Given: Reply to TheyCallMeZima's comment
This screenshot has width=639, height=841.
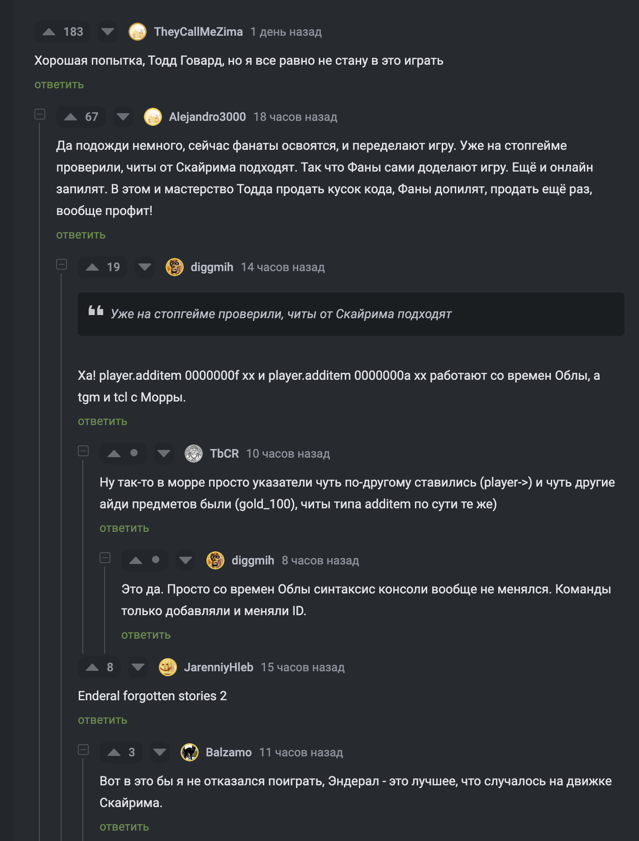Looking at the screenshot, I should pyautogui.click(x=59, y=85).
